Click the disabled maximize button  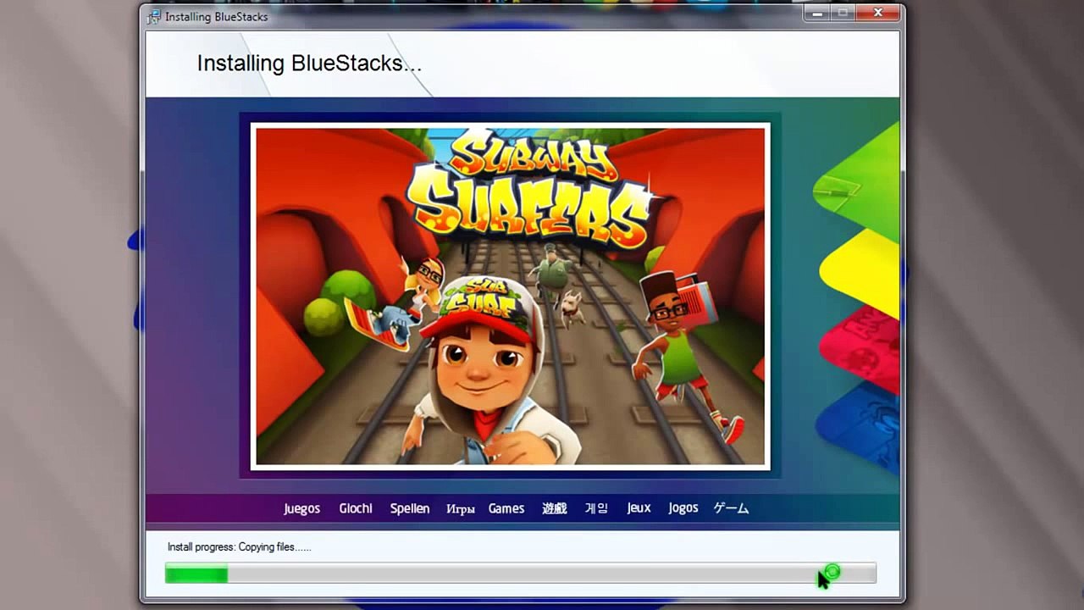[843, 13]
